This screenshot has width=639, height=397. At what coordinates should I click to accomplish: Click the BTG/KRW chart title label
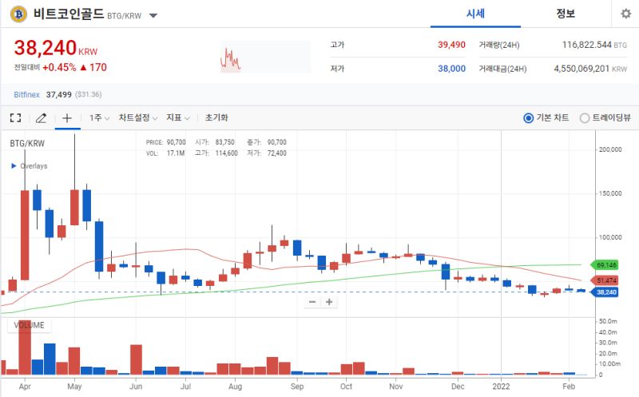[27, 144]
